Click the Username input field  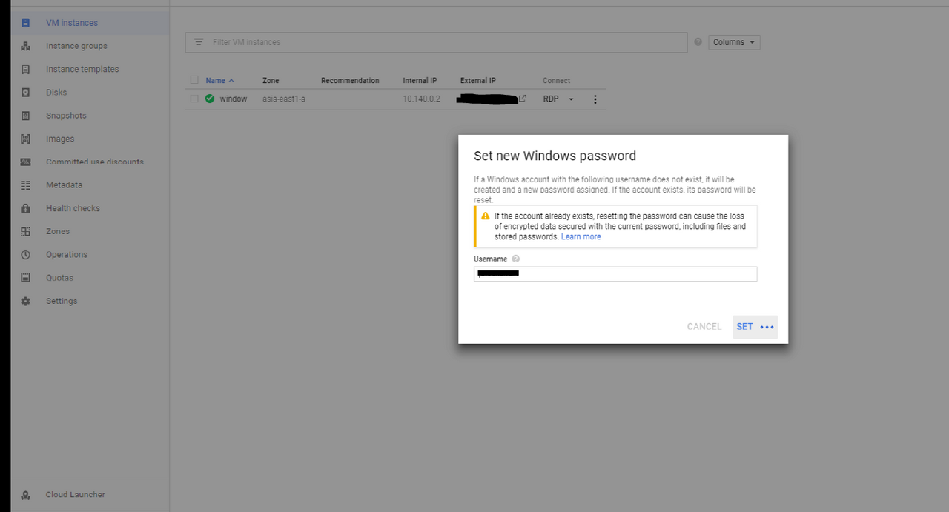(615, 274)
